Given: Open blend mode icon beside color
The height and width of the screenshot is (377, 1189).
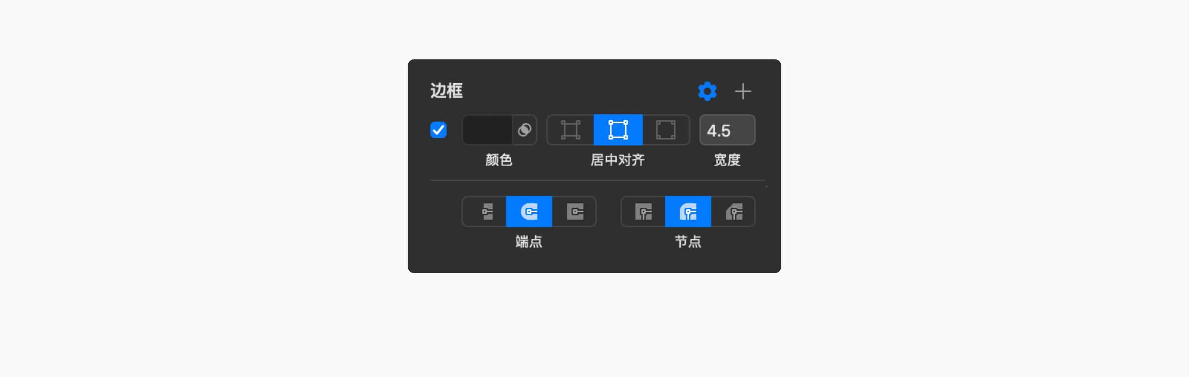Looking at the screenshot, I should [524, 130].
